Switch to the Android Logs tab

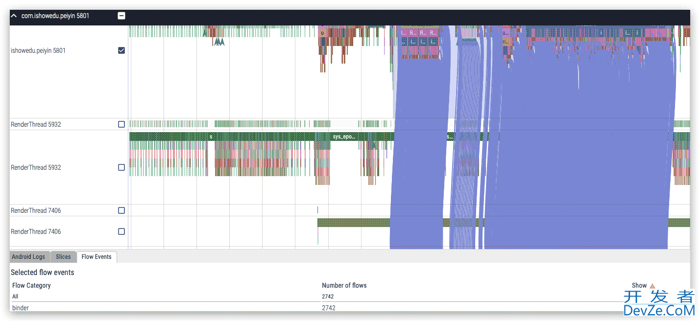(28, 257)
